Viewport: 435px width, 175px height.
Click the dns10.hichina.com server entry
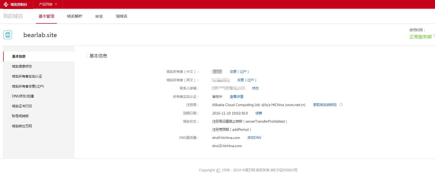click(227, 146)
